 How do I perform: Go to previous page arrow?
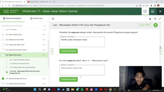(x=51, y=51)
